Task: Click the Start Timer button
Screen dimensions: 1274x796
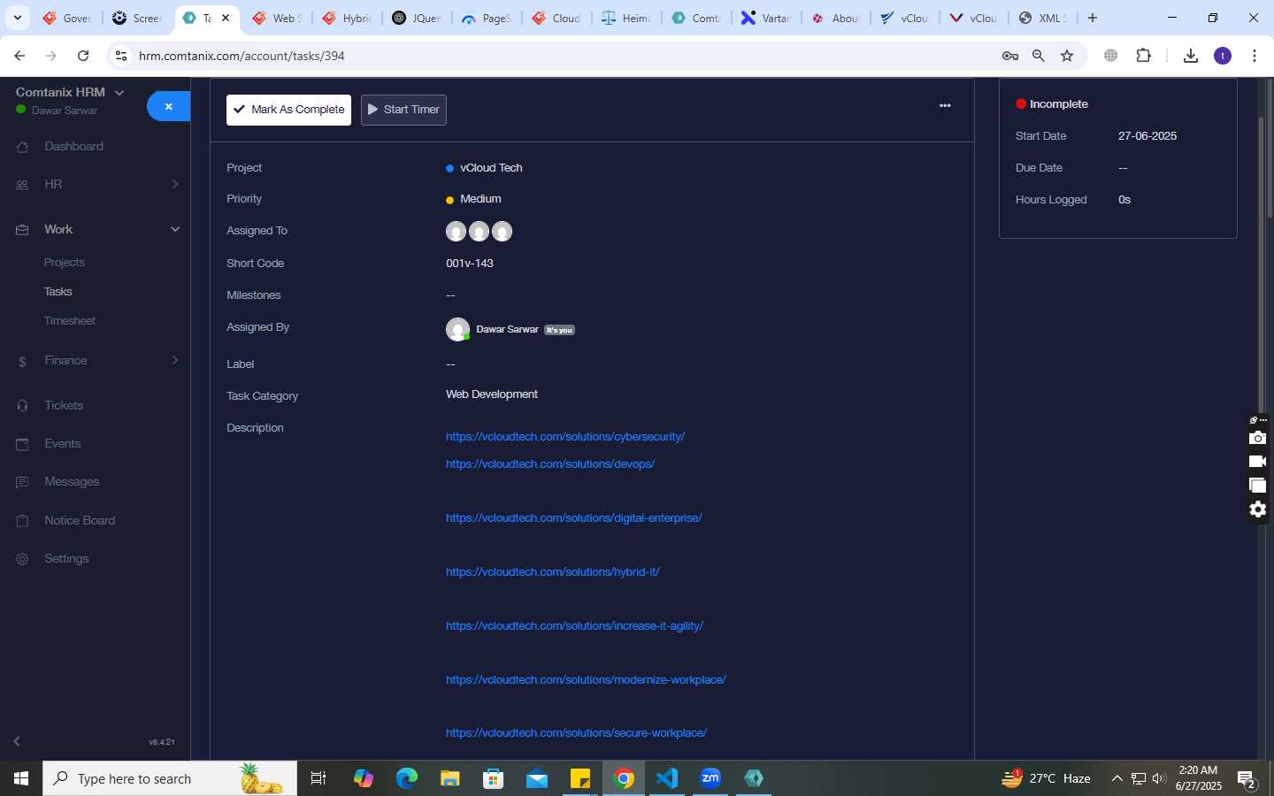Action: point(403,110)
